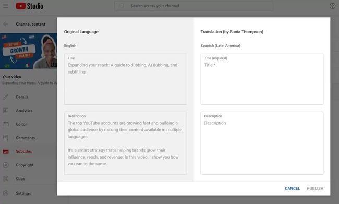The width and height of the screenshot is (339, 204).
Task: Click the CANCEL button
Action: [292, 188]
